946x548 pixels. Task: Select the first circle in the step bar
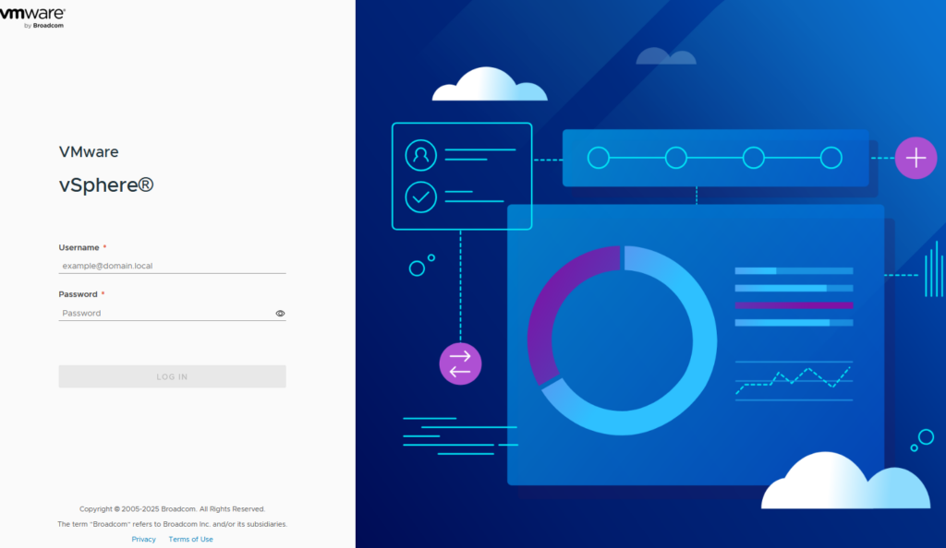click(599, 158)
